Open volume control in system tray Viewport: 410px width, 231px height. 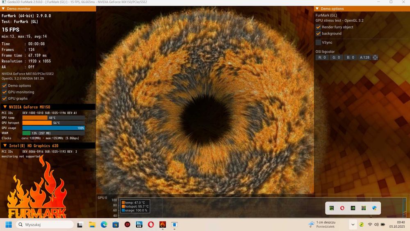pos(376,224)
